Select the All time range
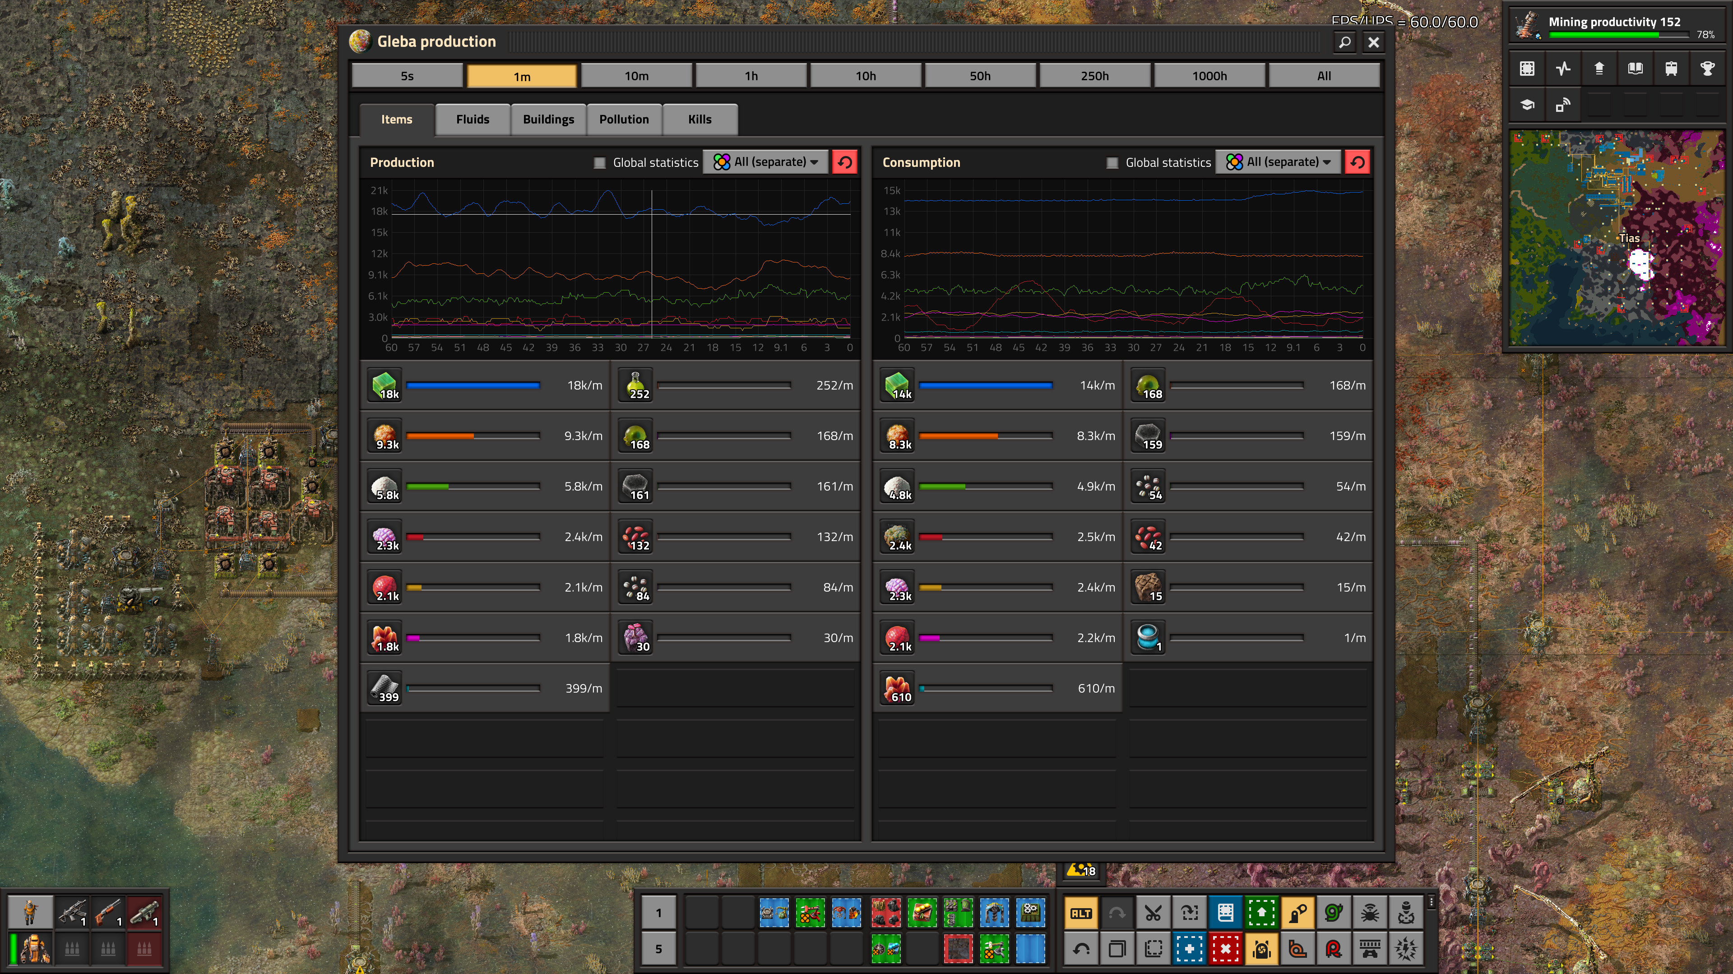The height and width of the screenshot is (974, 1733). (1324, 76)
